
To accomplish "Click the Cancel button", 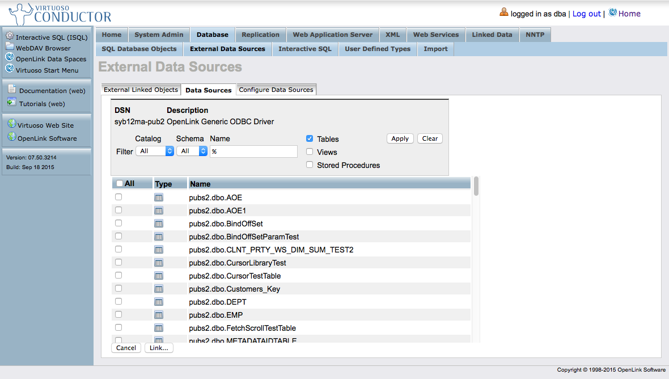I will pyautogui.click(x=126, y=348).
